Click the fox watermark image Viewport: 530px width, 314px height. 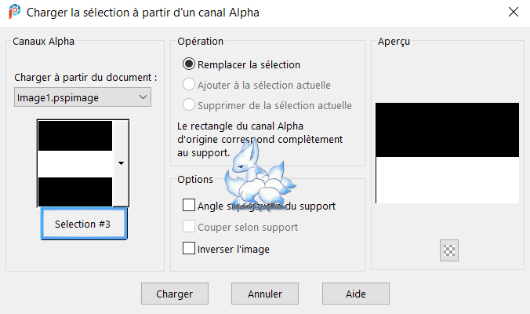pos(260,176)
